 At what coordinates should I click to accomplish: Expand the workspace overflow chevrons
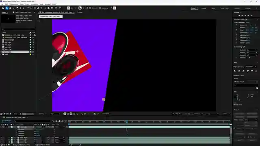256,8
